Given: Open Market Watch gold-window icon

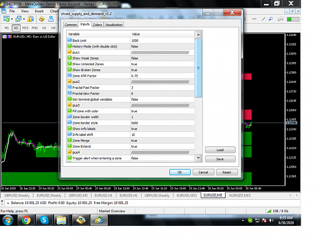Looking at the screenshot, I should click(x=31, y=19).
